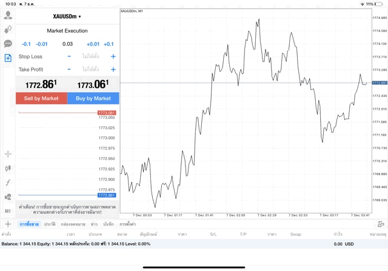The width and height of the screenshot is (388, 271).
Task: Open the accounts icon in sidebar
Action: (x=8, y=15)
